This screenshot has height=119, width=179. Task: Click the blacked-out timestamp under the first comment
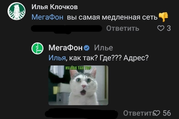coord(67,28)
